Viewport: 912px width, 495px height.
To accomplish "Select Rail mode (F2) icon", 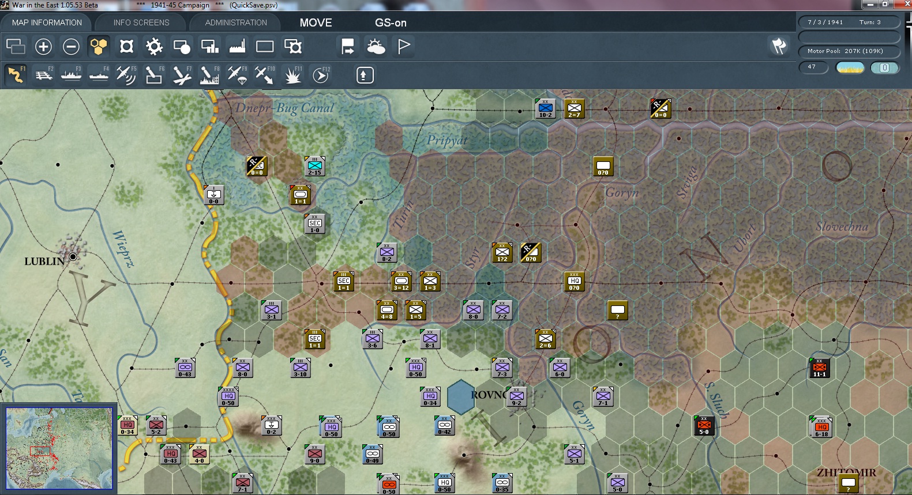I will 43,75.
